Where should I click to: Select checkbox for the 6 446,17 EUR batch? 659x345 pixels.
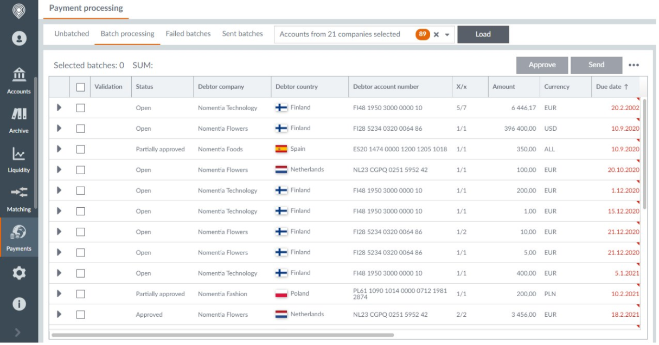80,108
